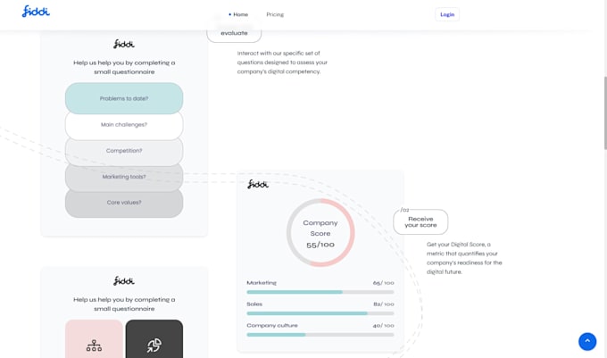
Task: Click the blue fiddi logo in the header
Action: point(36,12)
